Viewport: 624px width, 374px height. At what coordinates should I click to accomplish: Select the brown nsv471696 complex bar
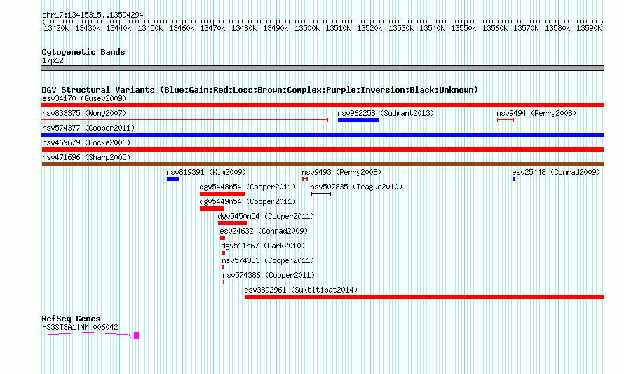(x=323, y=164)
